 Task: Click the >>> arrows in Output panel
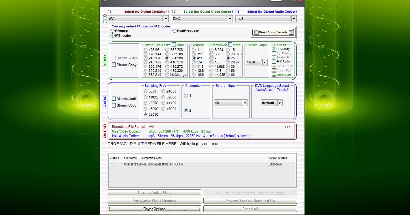coord(287,127)
